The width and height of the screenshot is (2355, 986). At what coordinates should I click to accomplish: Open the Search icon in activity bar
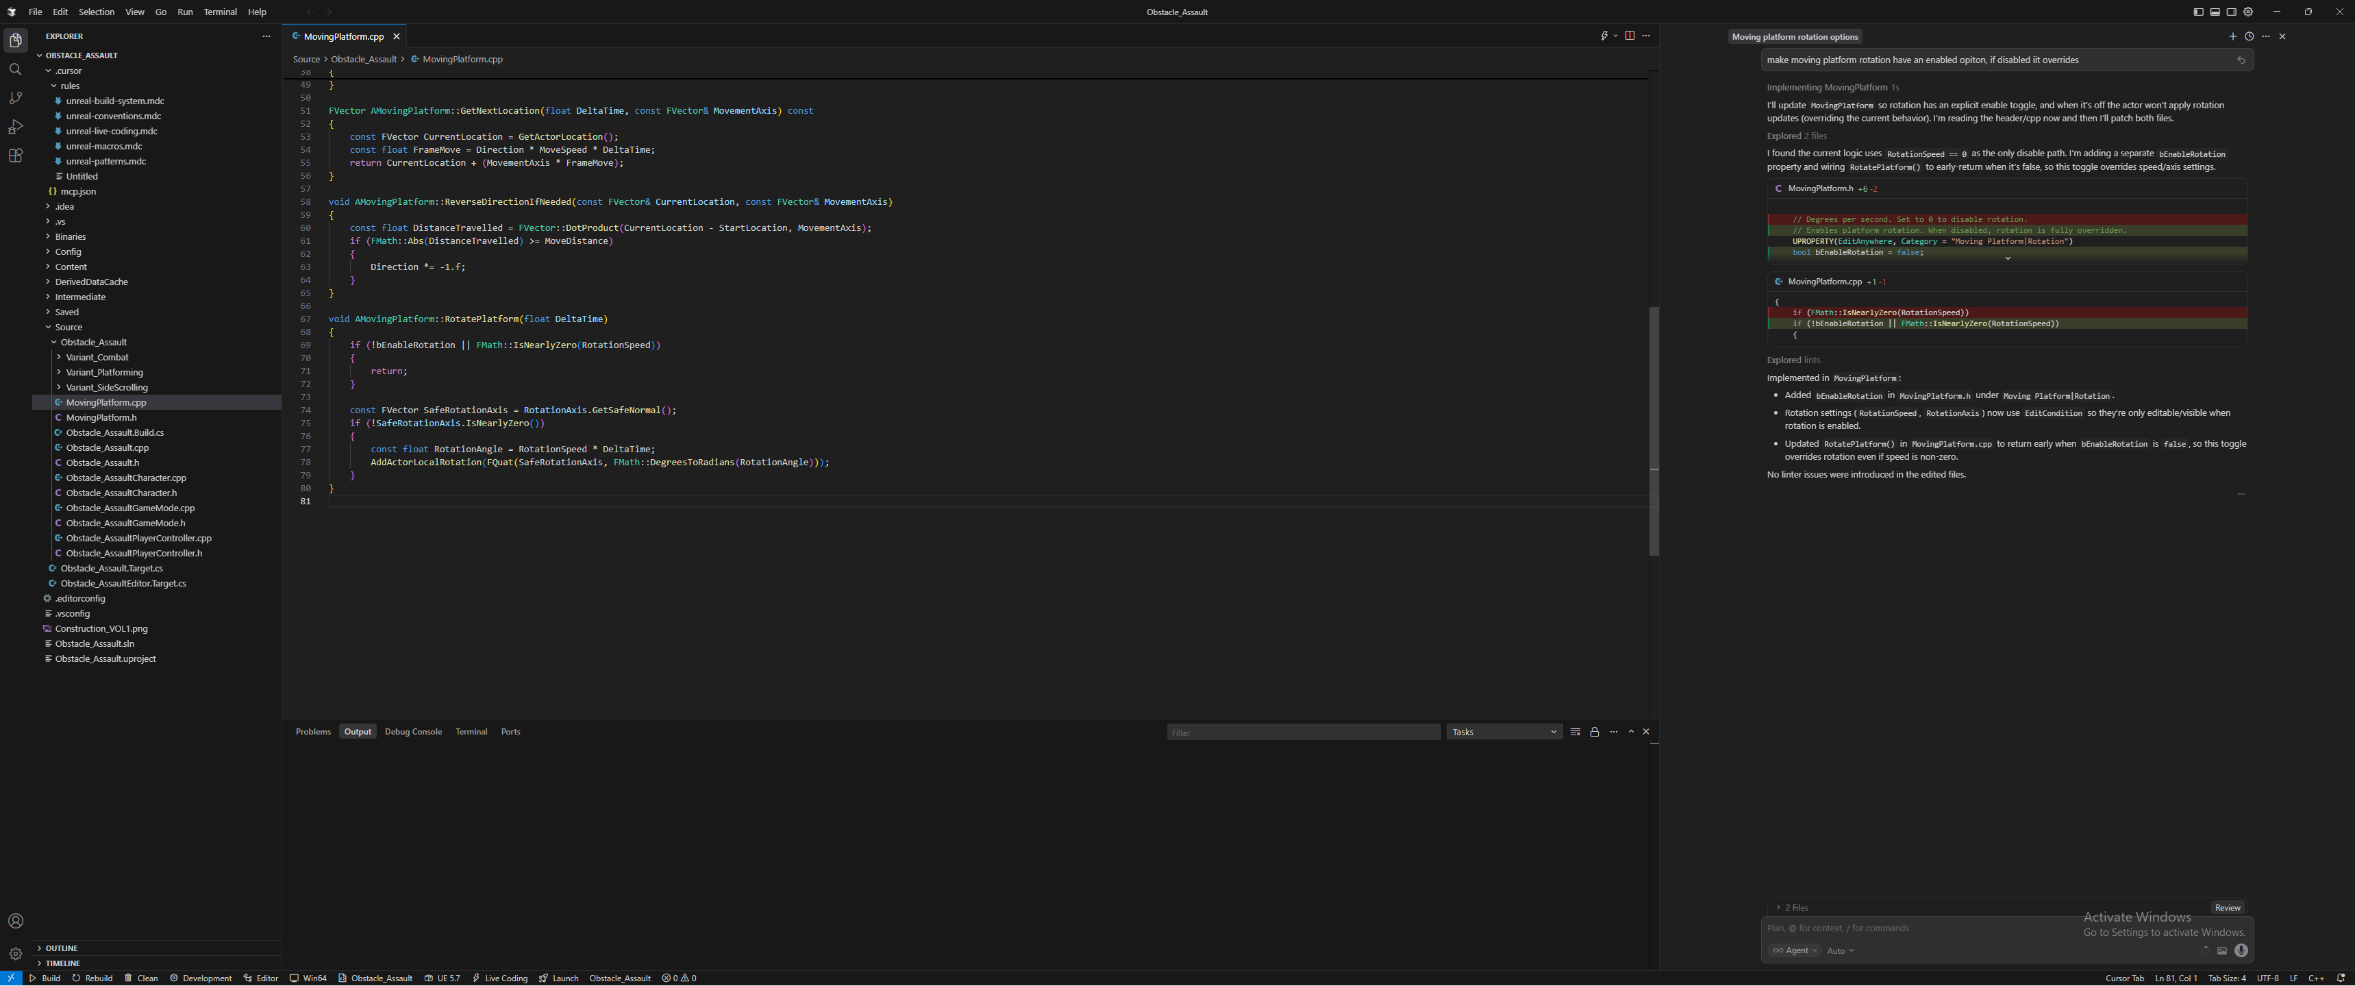(x=16, y=69)
